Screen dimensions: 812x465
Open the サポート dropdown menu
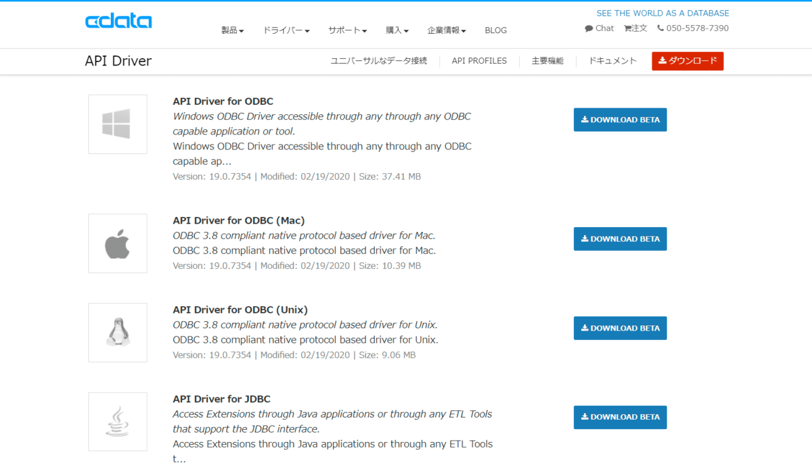348,30
